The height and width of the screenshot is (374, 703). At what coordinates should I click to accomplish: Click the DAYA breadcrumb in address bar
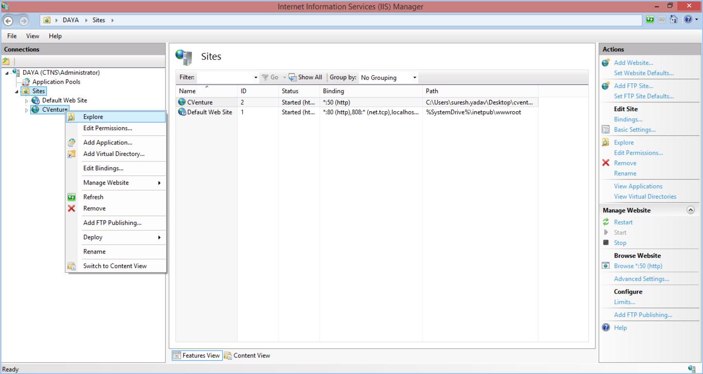(x=70, y=20)
